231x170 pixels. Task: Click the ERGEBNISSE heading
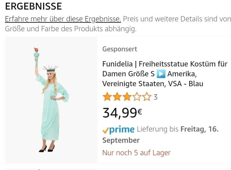click(34, 6)
